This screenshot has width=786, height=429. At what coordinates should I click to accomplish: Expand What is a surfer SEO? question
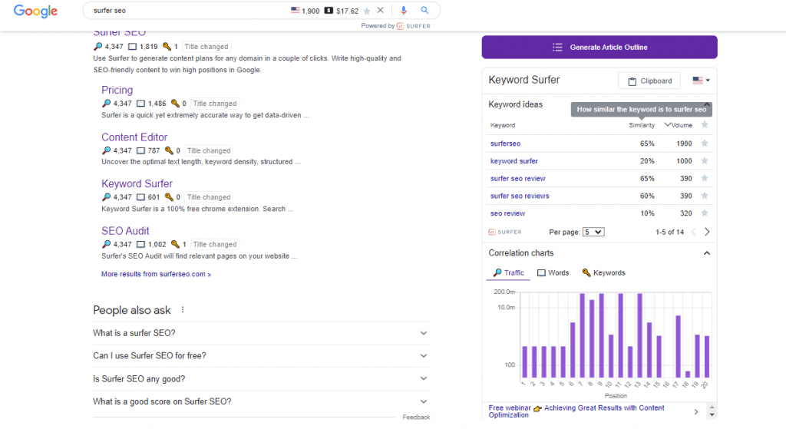click(261, 333)
